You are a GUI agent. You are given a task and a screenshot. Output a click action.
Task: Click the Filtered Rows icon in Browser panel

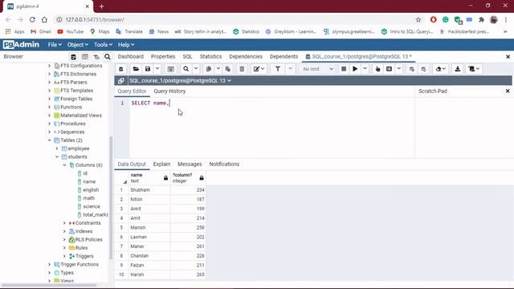coord(96,57)
